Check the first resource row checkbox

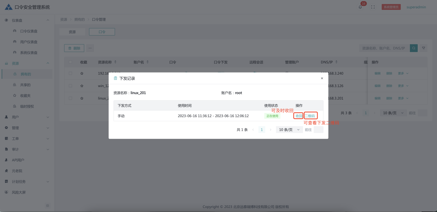pyautogui.click(x=70, y=73)
